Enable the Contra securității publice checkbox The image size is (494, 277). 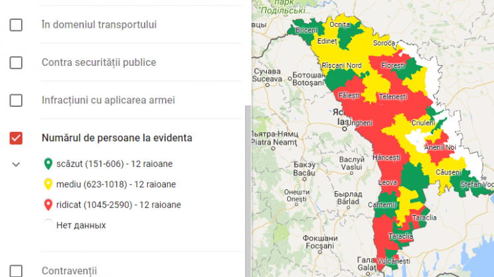tap(16, 63)
